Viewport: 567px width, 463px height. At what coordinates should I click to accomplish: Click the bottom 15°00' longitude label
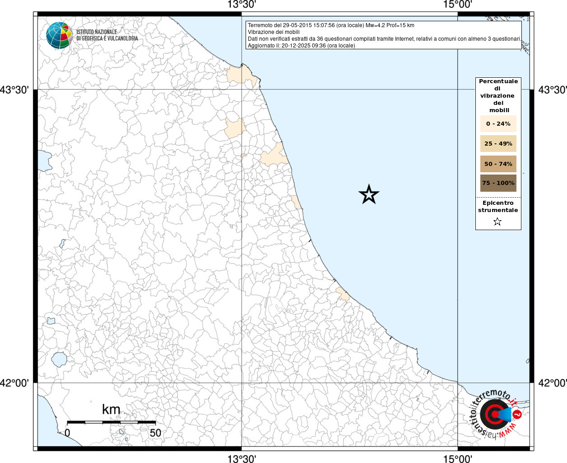click(458, 459)
